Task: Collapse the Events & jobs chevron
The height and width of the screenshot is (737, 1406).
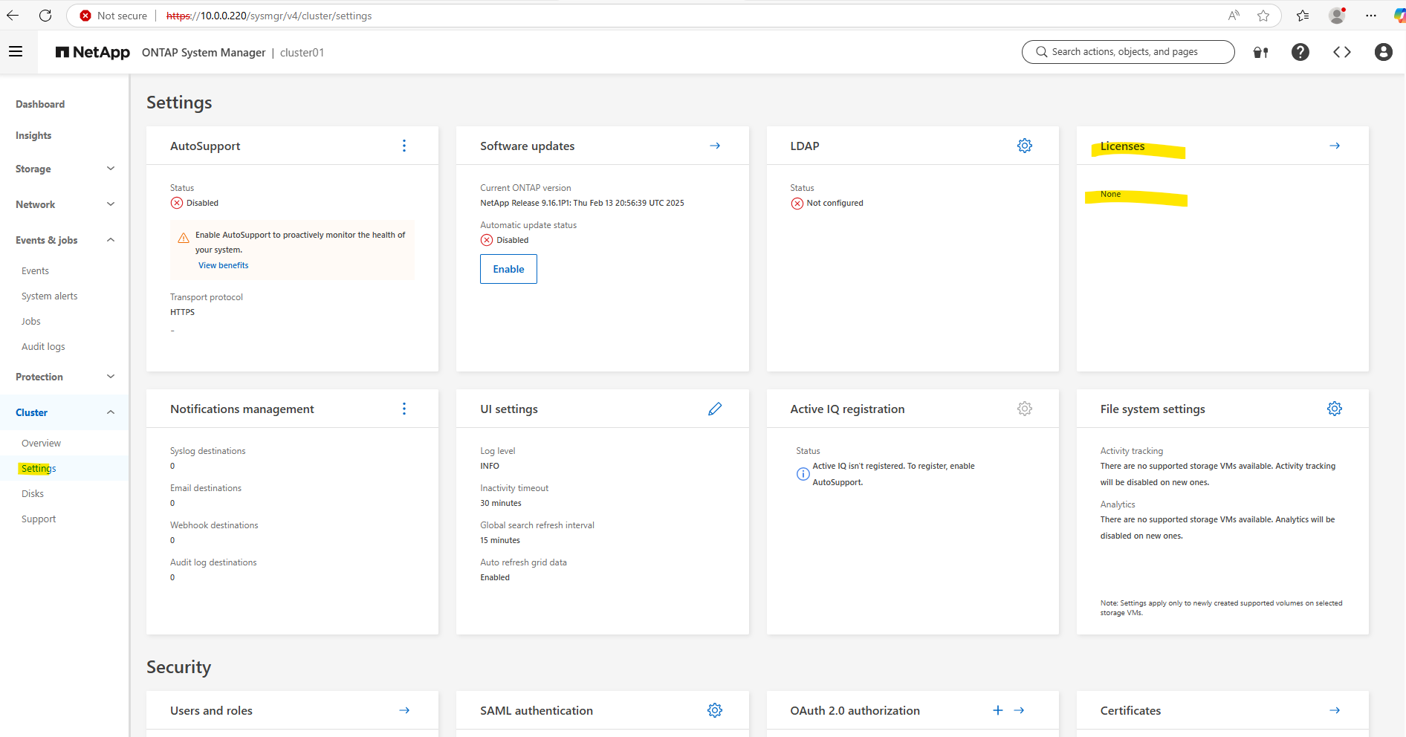Action: coord(111,240)
